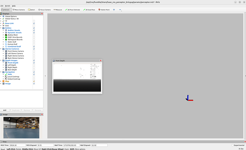Use the 2D Pose Estimate tool
Screen dimensions: 246x150
tap(72, 10)
